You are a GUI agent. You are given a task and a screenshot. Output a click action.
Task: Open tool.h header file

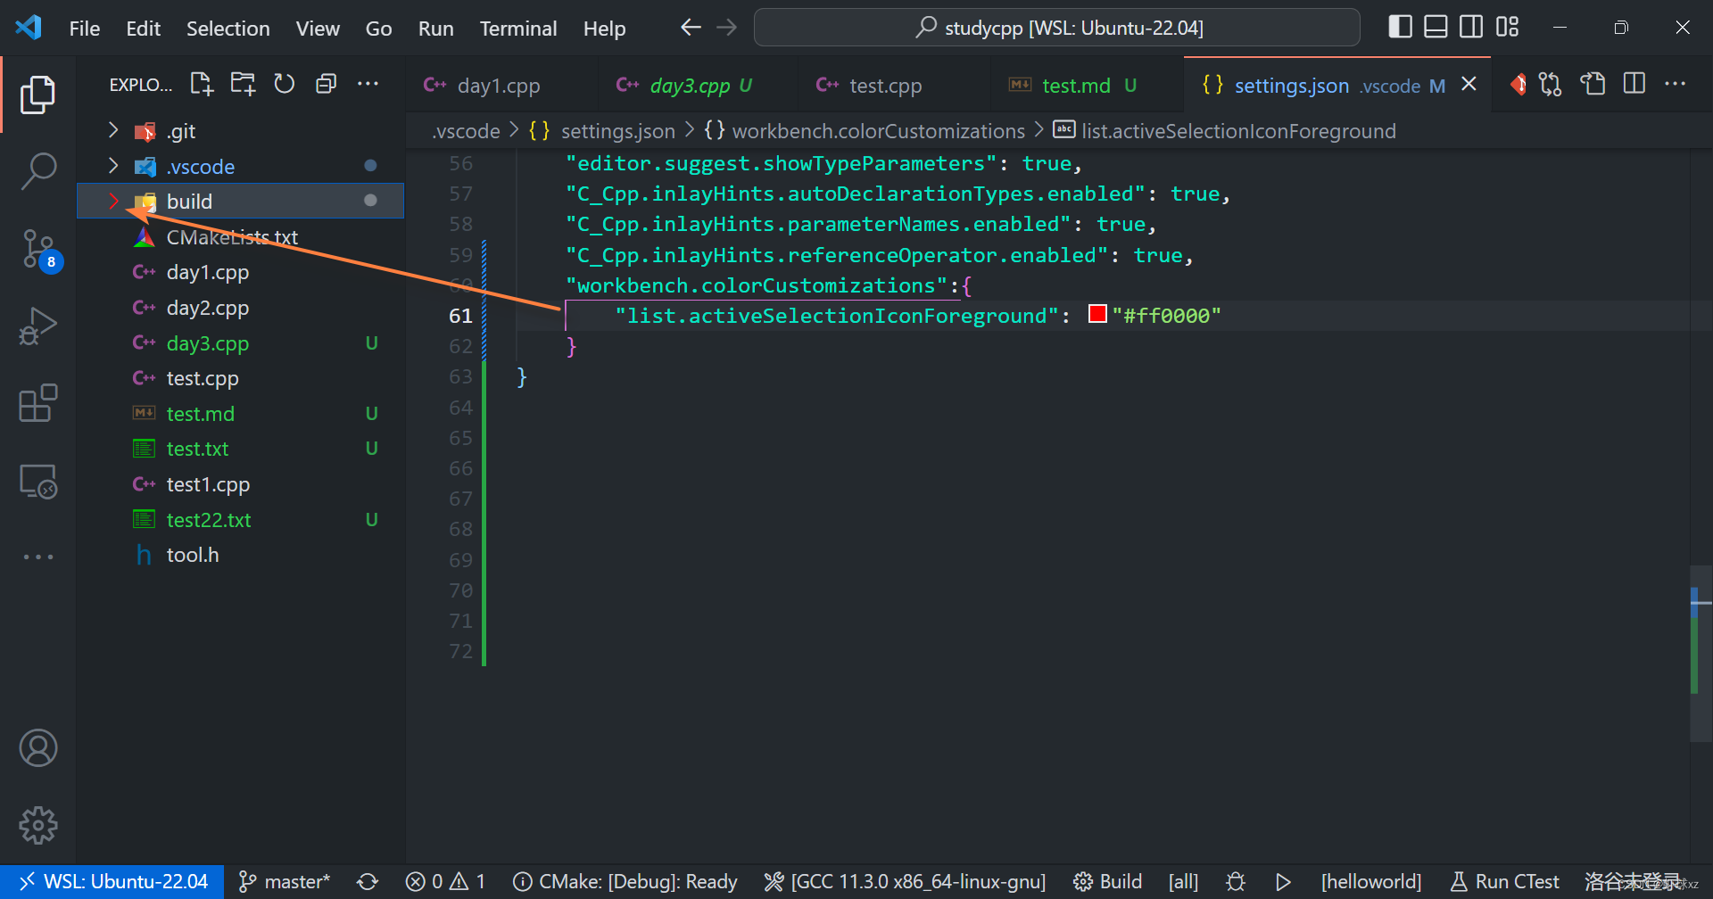(x=241, y=555)
